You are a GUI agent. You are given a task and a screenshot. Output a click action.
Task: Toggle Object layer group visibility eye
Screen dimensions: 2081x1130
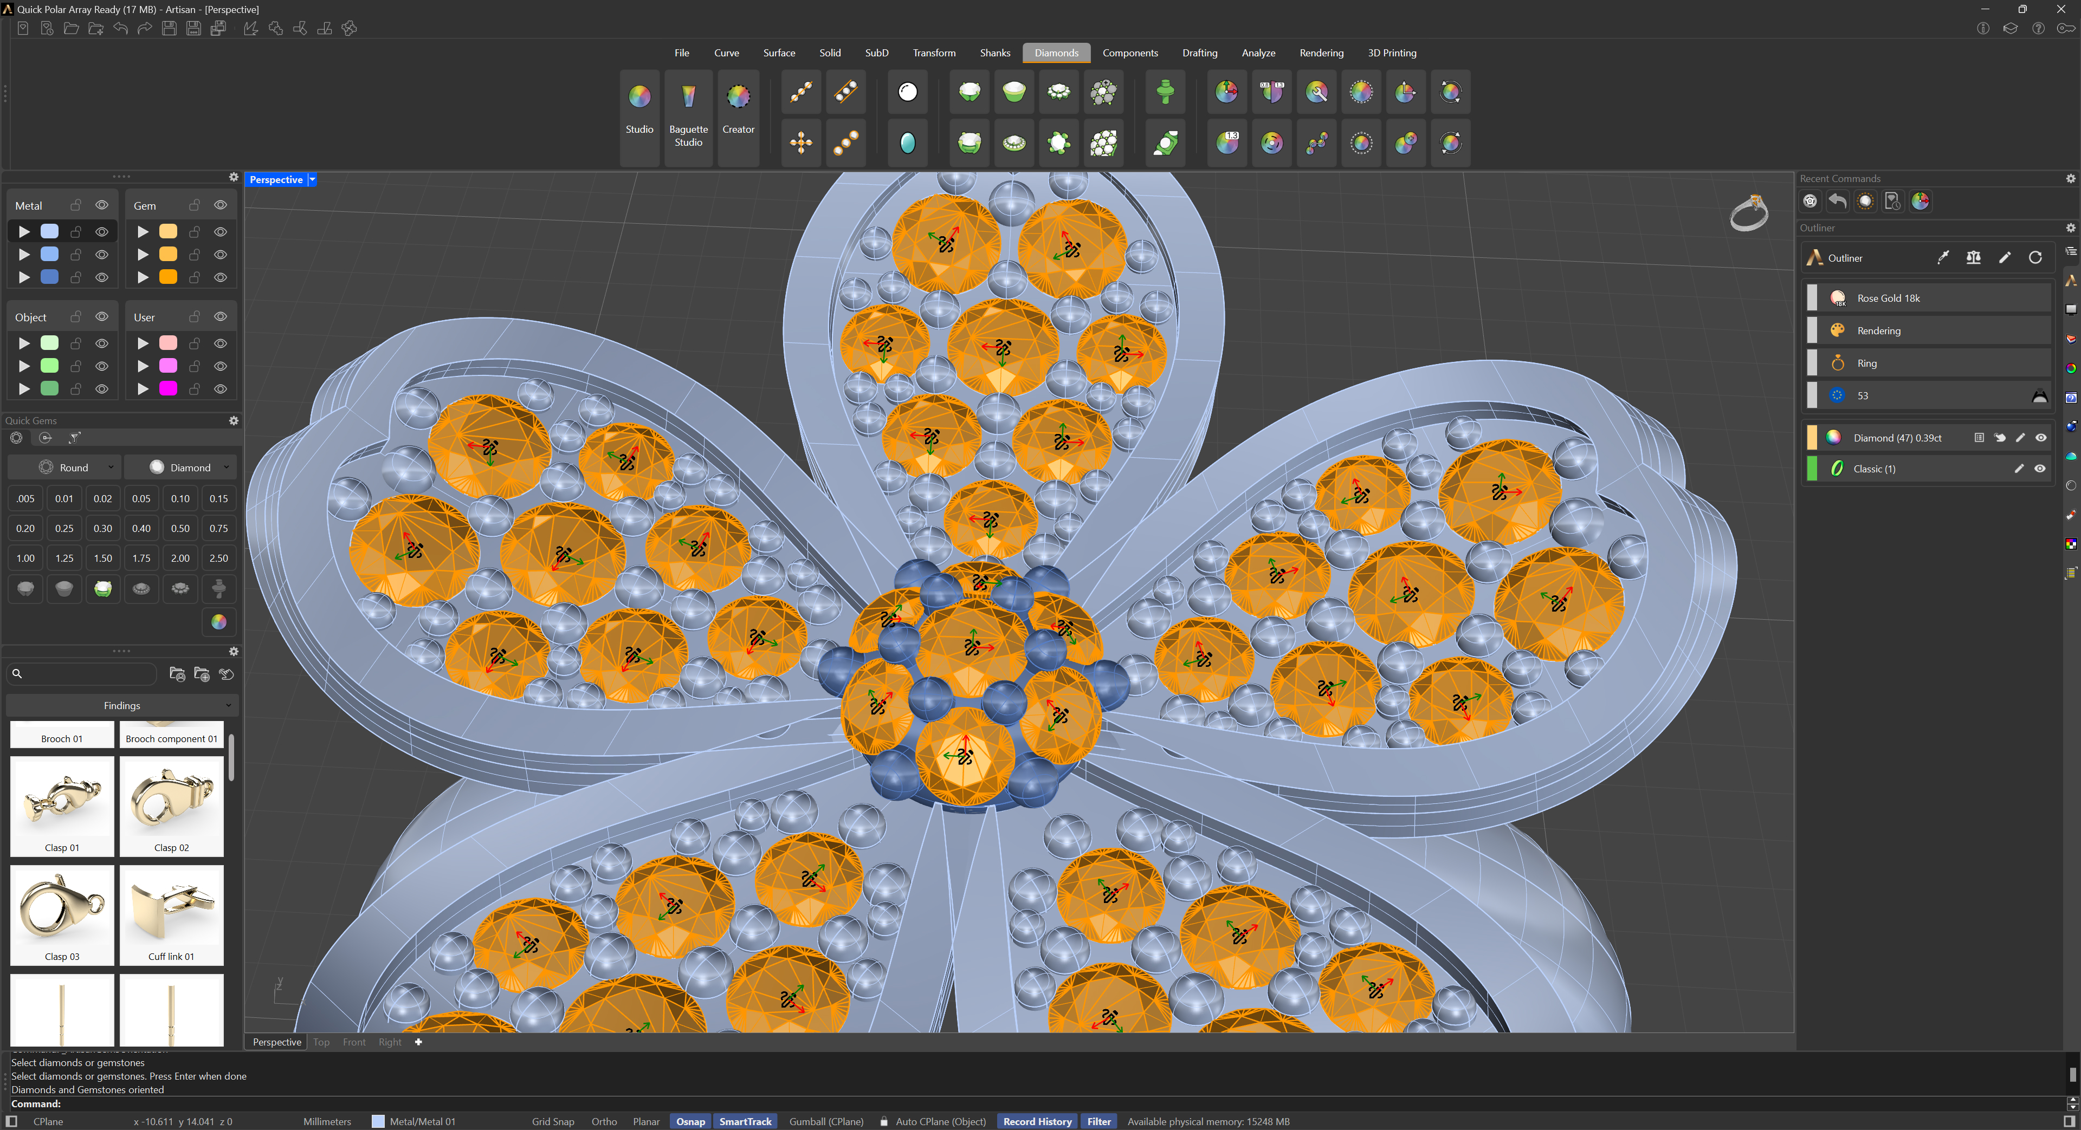point(102,316)
